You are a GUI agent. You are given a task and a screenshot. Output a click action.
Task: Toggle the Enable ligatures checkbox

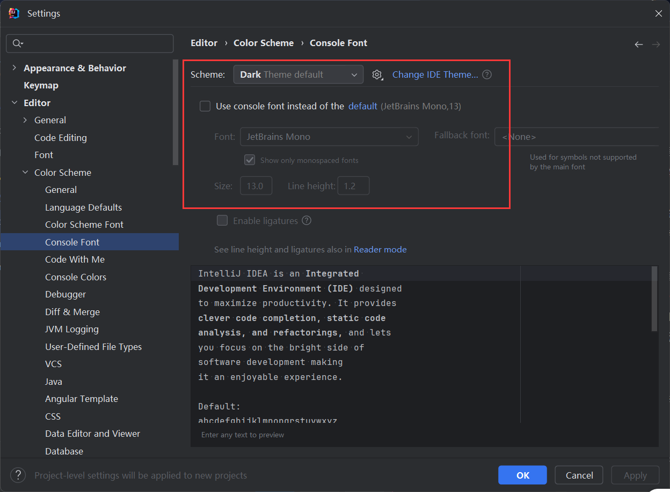pos(222,220)
